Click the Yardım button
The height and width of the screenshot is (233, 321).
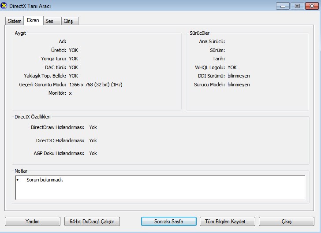point(33,222)
